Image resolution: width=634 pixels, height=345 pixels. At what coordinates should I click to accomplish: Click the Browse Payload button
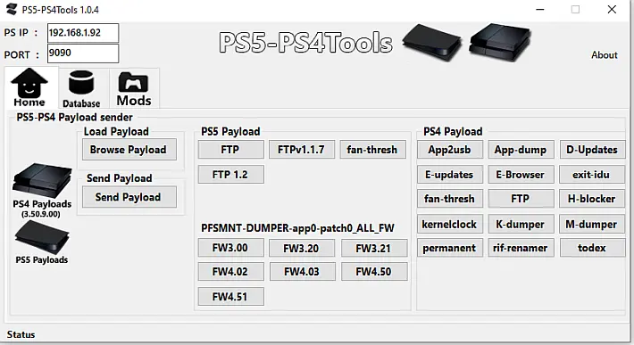click(129, 150)
